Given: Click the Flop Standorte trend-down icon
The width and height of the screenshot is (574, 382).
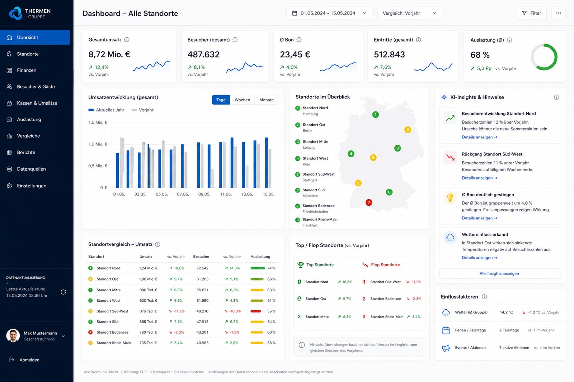Looking at the screenshot, I should tap(365, 265).
